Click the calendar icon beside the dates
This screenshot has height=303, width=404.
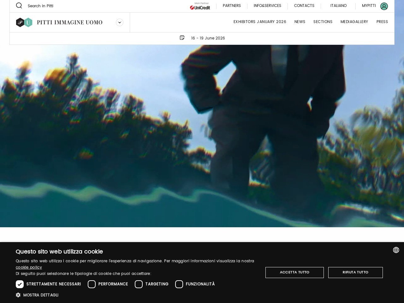click(x=182, y=38)
